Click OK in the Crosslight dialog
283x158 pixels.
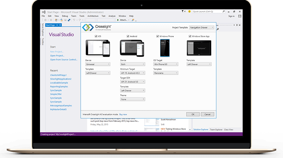pyautogui.click(x=193, y=114)
